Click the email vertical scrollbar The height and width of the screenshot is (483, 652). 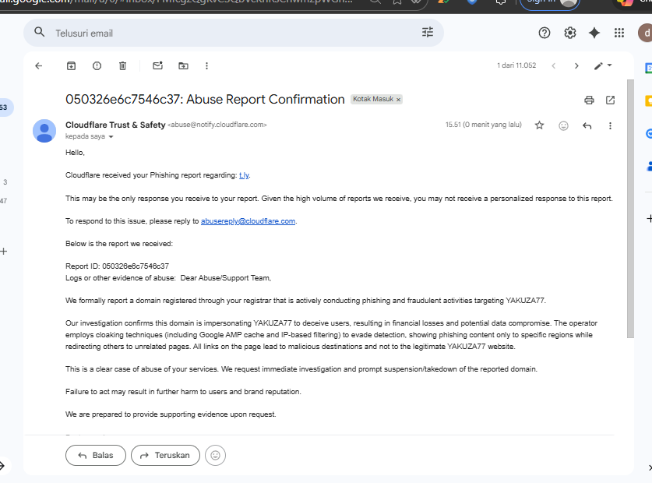pos(630,208)
